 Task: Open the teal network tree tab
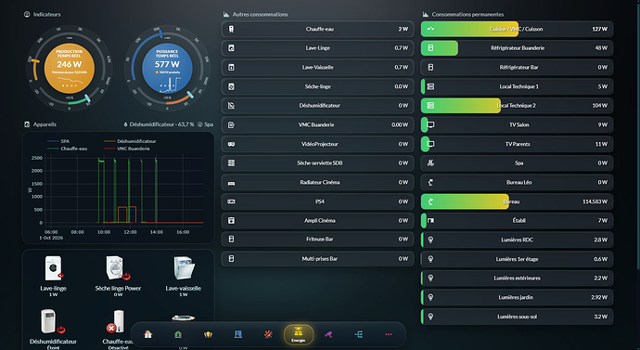(359, 334)
